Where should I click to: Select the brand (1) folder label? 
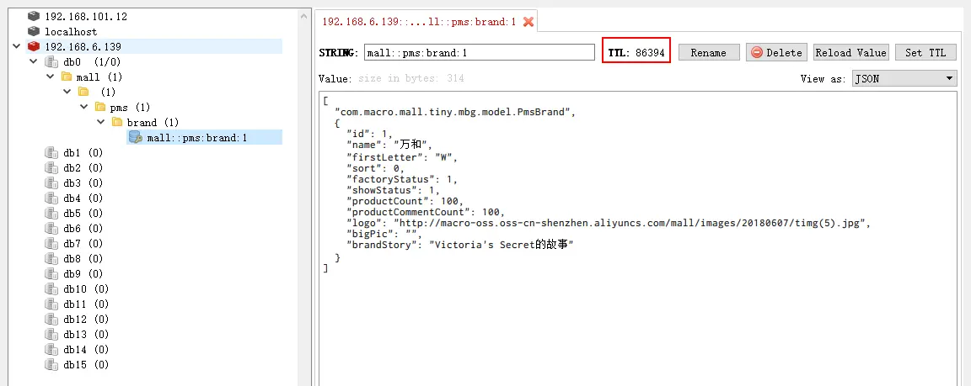[153, 122]
